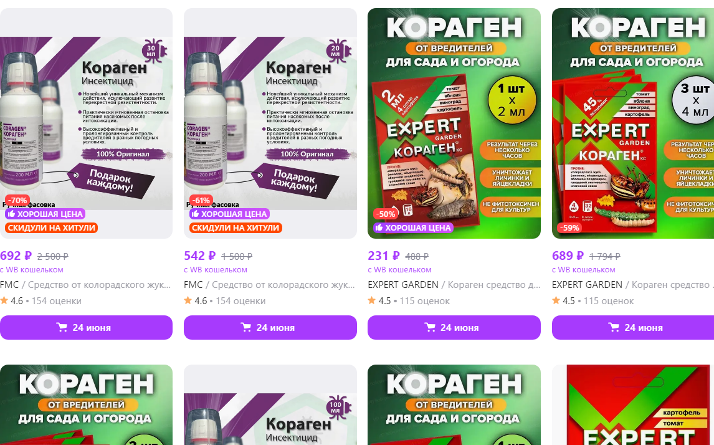Add 542 ₽ product to cart with 24 июня button

270,327
